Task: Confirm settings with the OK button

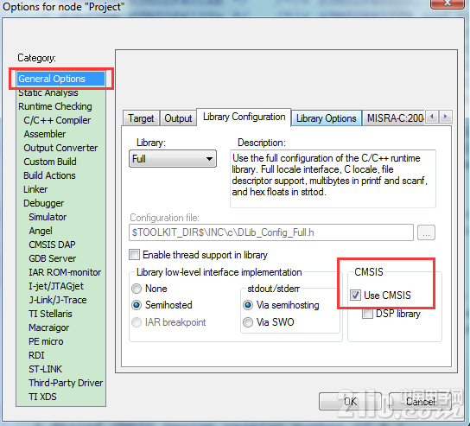Action: pos(350,402)
